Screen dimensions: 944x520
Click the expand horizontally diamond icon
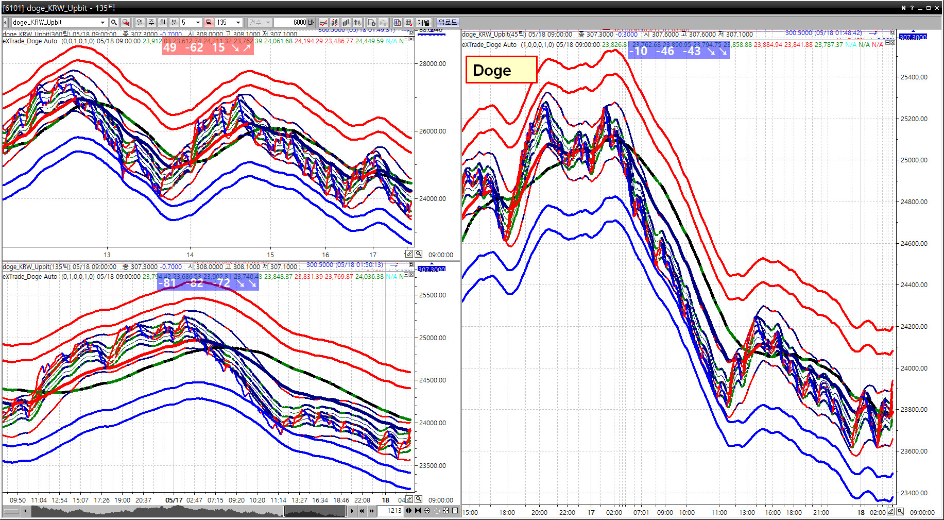[409, 511]
